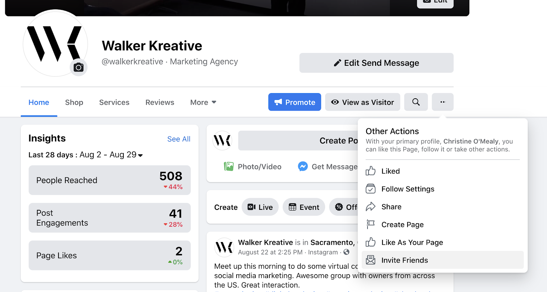Click the August 22 at 2:25 PM timestamp

(x=270, y=252)
